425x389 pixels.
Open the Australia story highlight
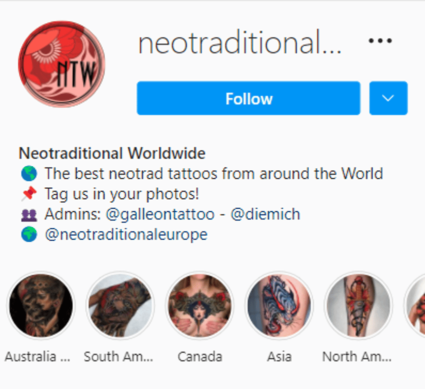point(40,305)
